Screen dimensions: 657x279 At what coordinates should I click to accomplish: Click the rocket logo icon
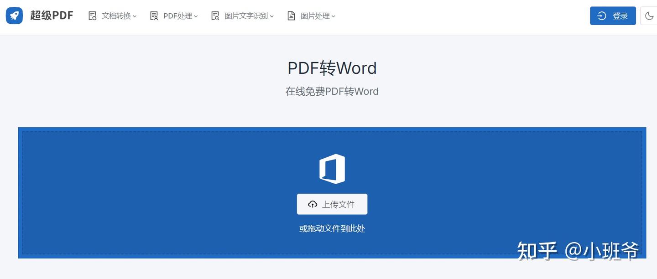[14, 15]
